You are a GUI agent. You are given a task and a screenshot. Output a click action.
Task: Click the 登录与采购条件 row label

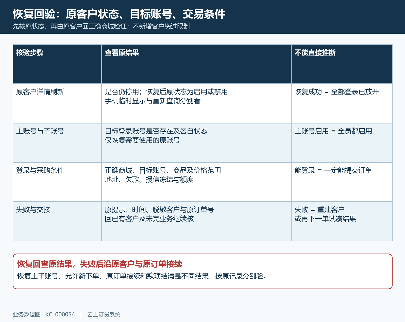[40, 170]
